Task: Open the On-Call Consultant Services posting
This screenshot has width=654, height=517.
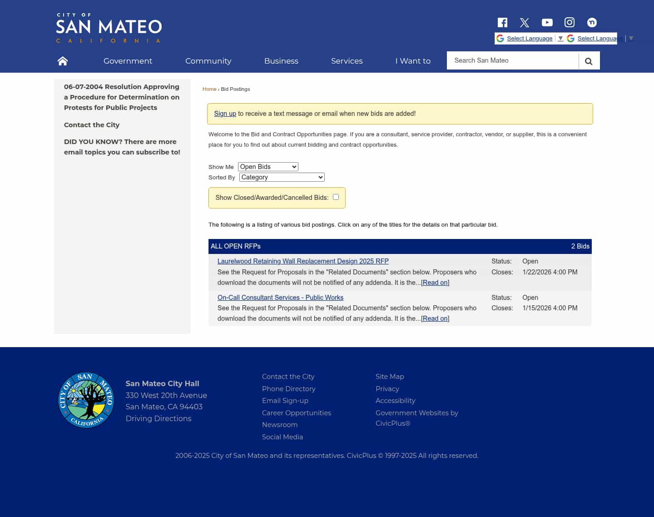Action: pyautogui.click(x=280, y=297)
